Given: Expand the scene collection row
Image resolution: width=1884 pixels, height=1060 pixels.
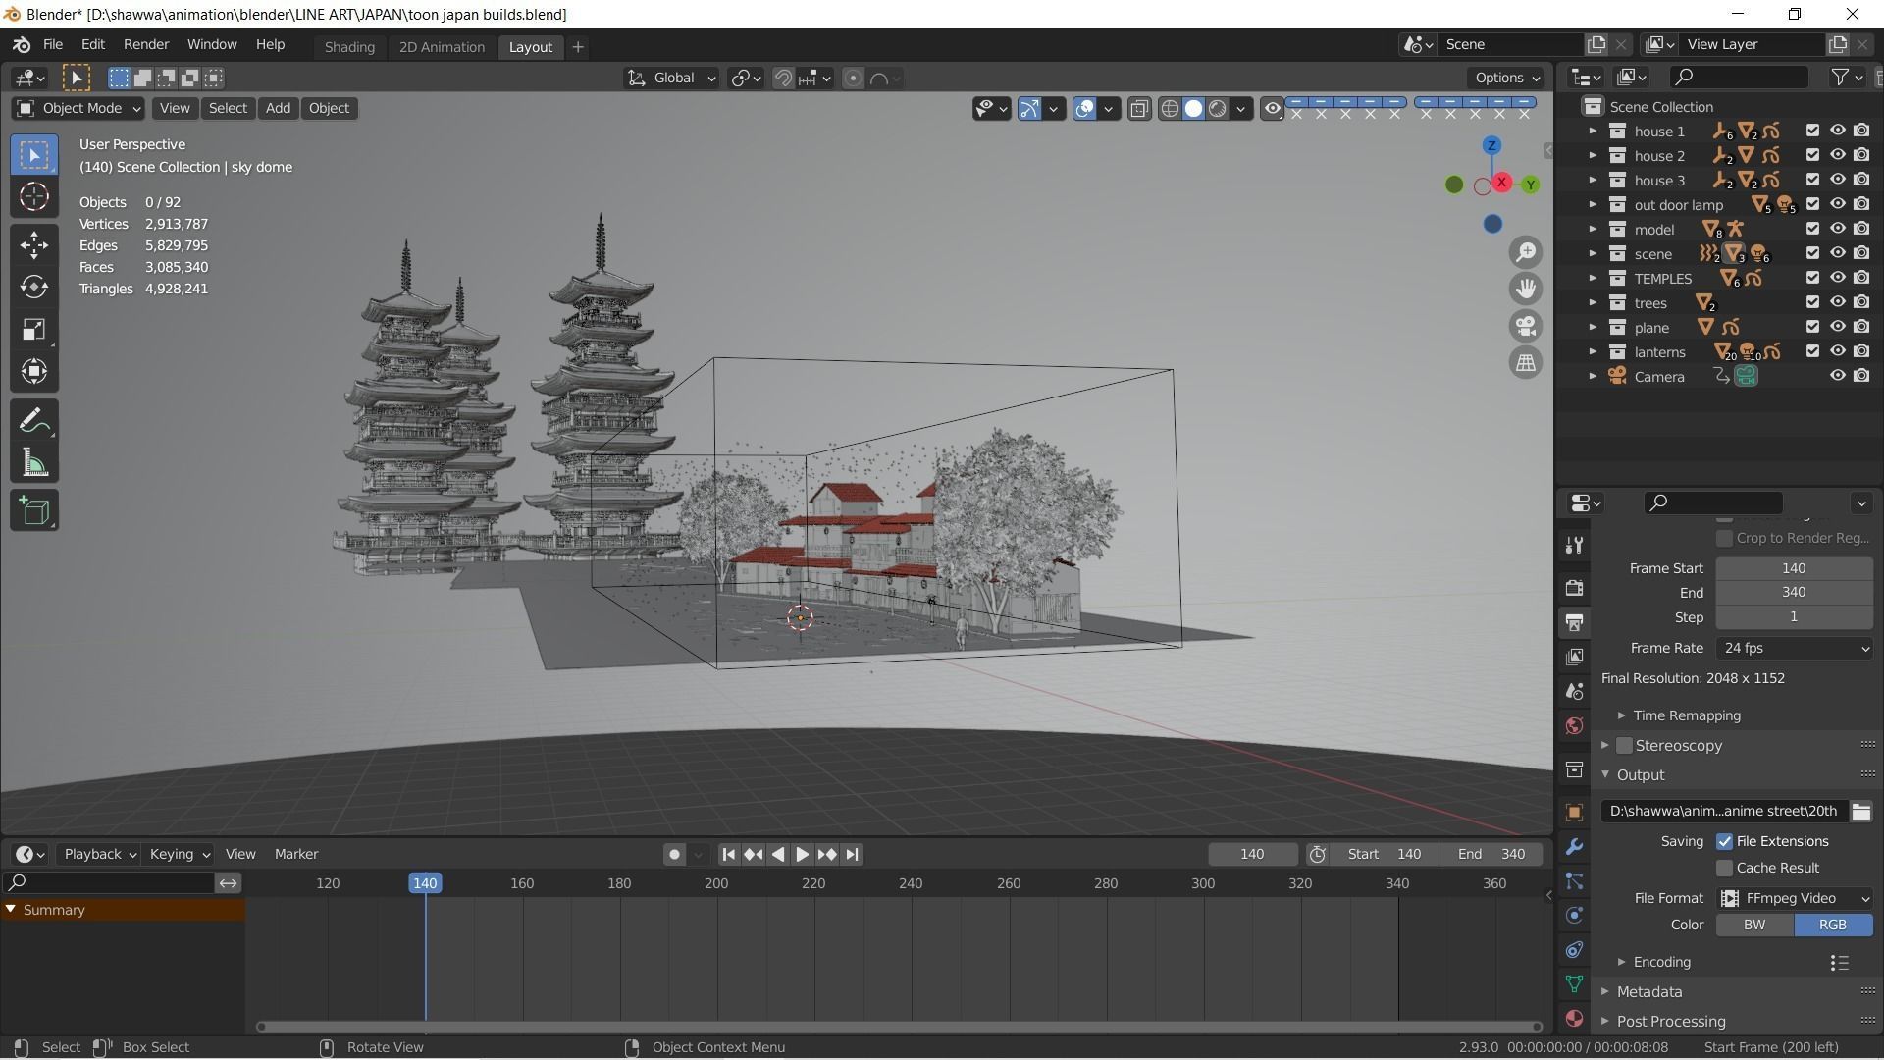Looking at the screenshot, I should 1593,253.
